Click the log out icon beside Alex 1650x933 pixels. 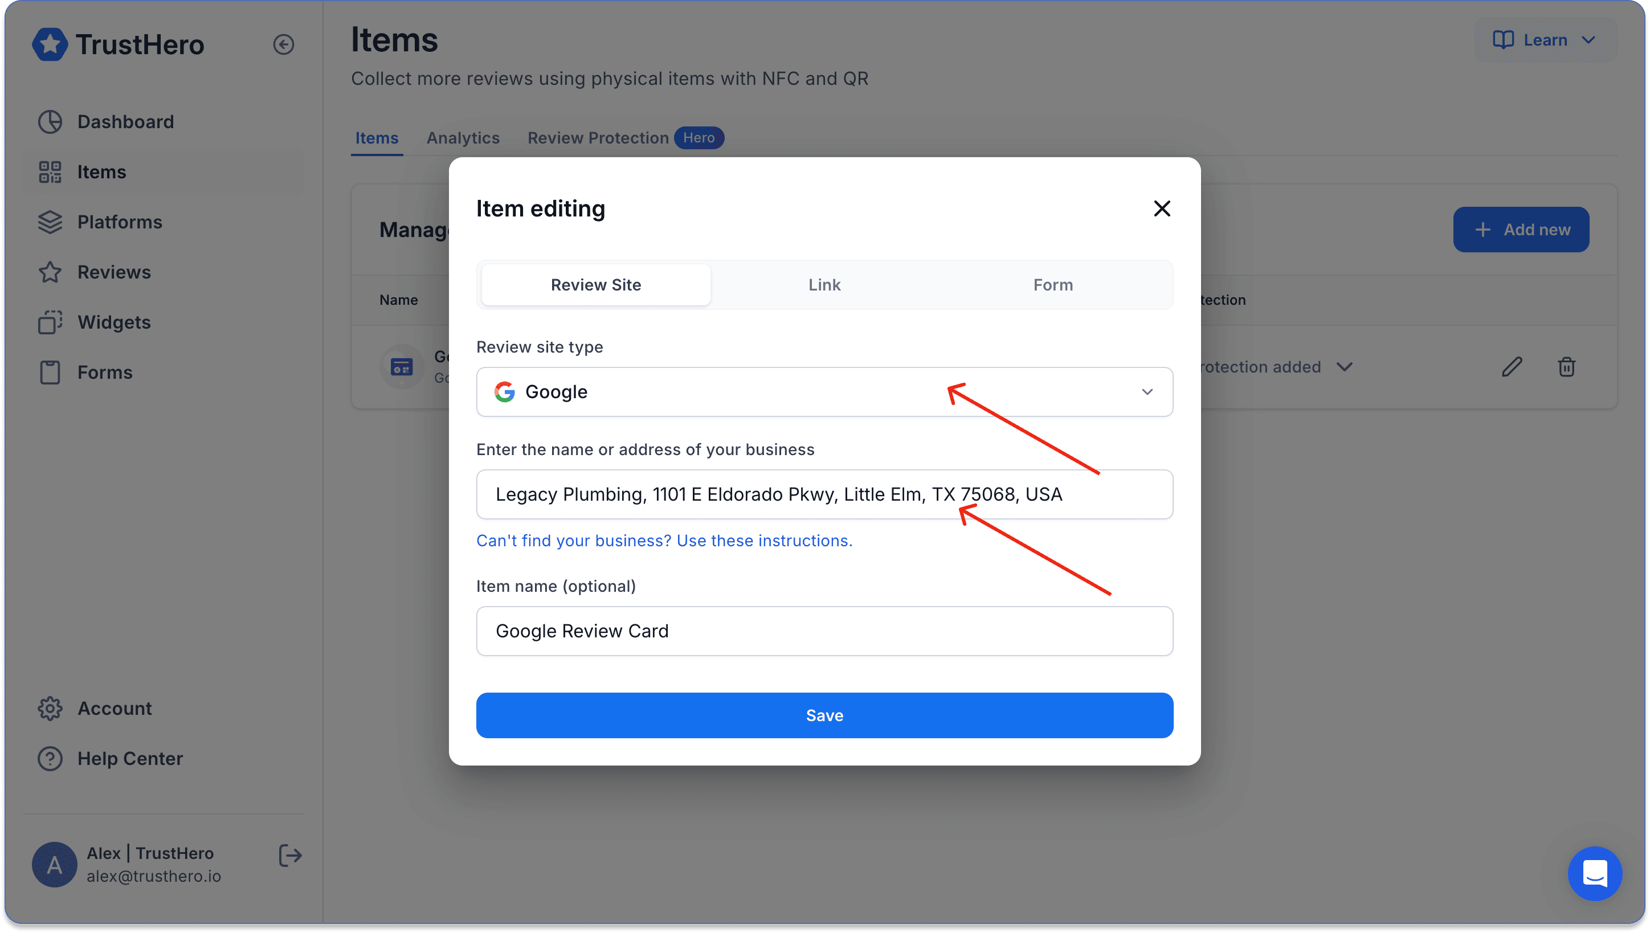(290, 856)
